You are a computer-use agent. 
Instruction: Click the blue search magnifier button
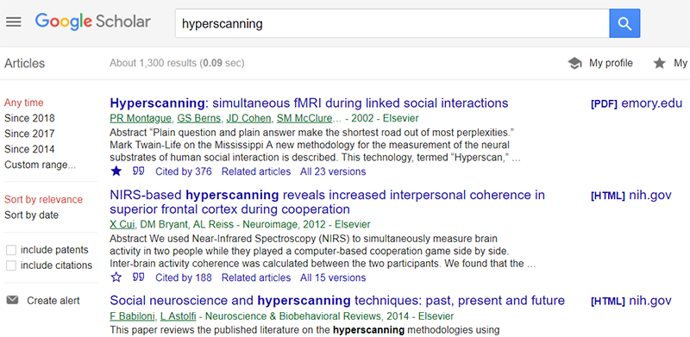pos(624,23)
